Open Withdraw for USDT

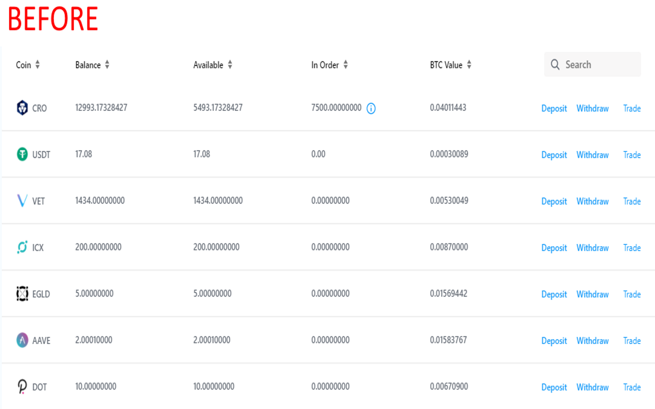point(593,155)
